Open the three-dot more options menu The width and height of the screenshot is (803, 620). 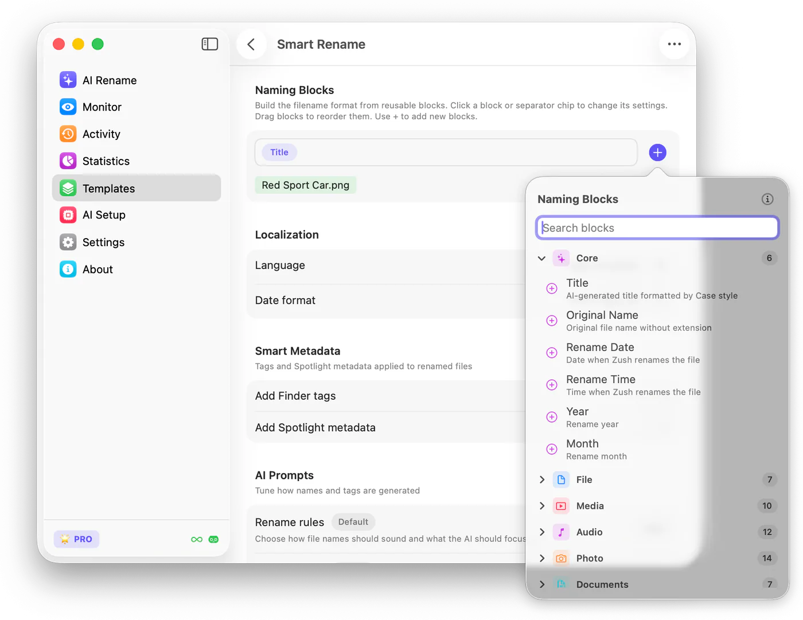(x=675, y=44)
